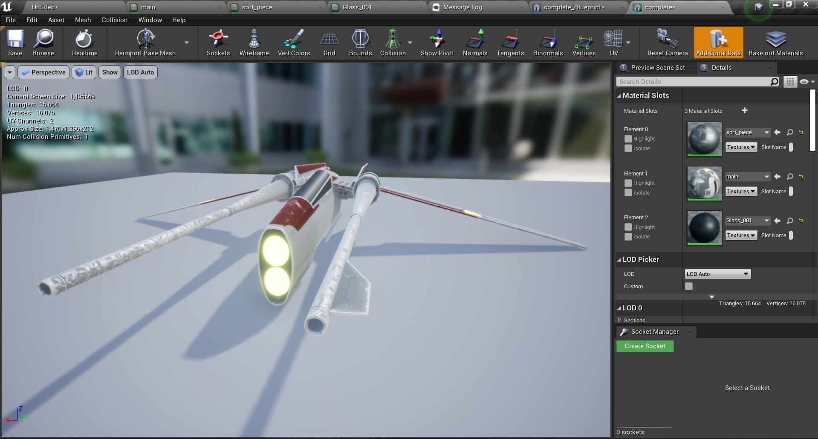Toggle Wireframe view in the toolbar
The width and height of the screenshot is (818, 439).
(x=254, y=42)
